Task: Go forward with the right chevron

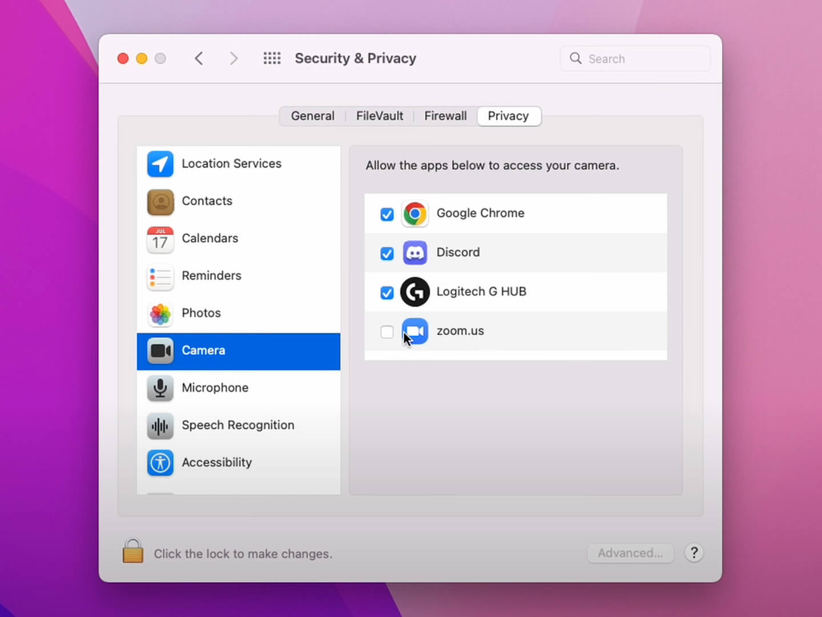Action: (x=233, y=58)
